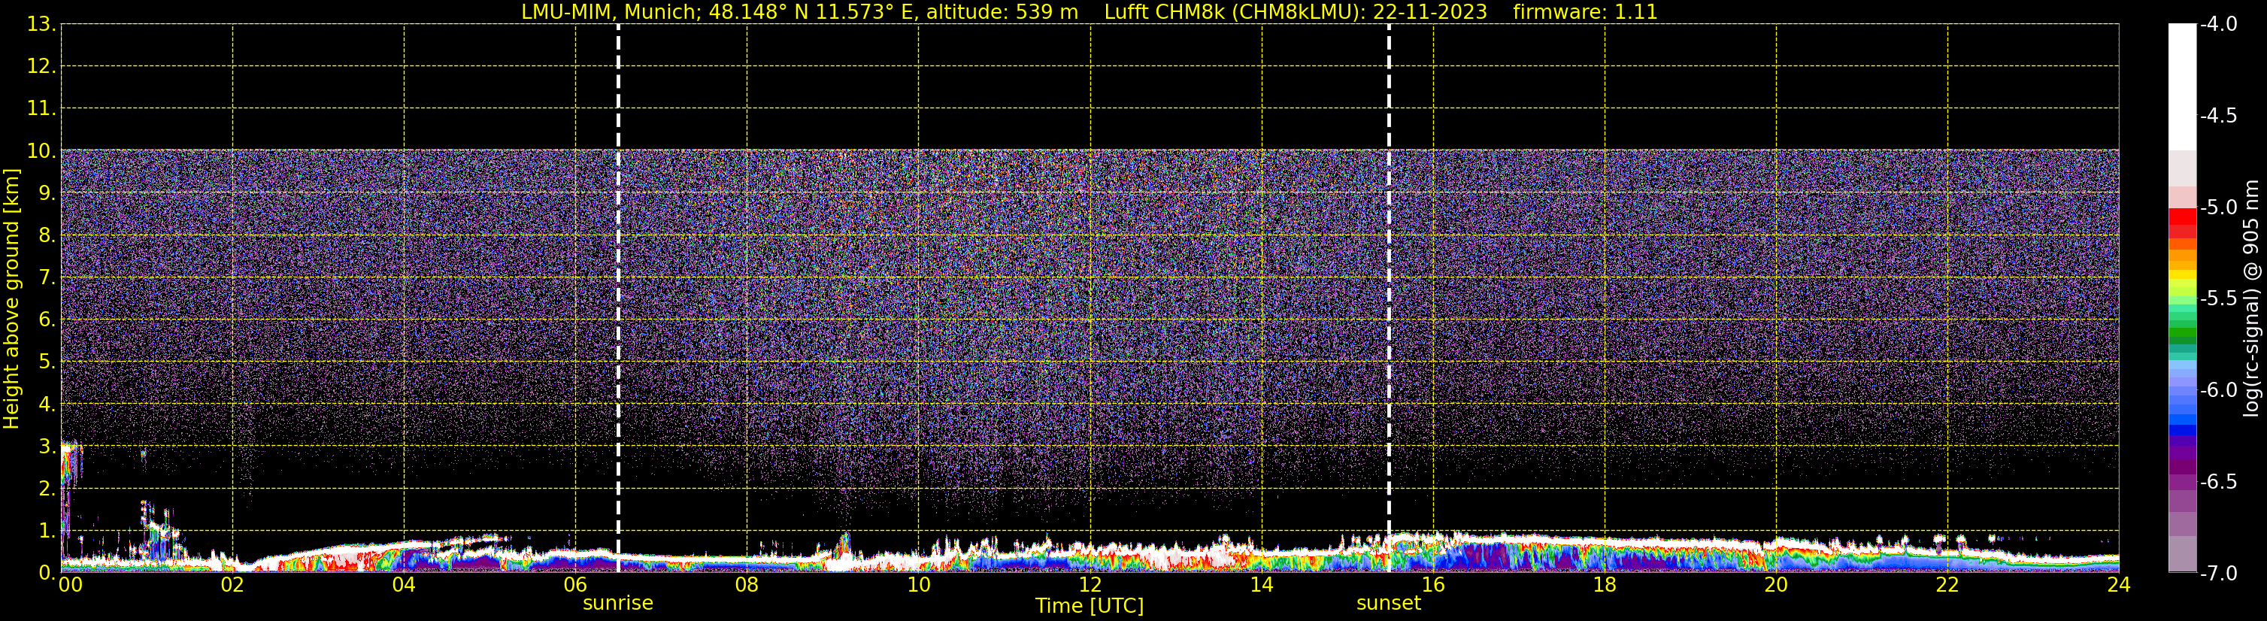Screen dimensions: 2267x621
Task: Click the '-4.5' colorbar tick label
Action: [x=2217, y=116]
